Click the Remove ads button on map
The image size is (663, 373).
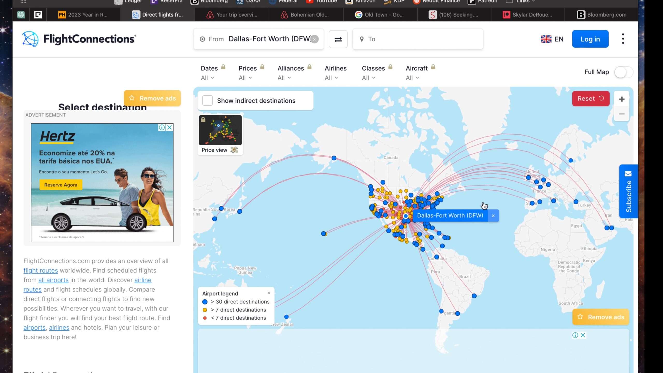(601, 317)
